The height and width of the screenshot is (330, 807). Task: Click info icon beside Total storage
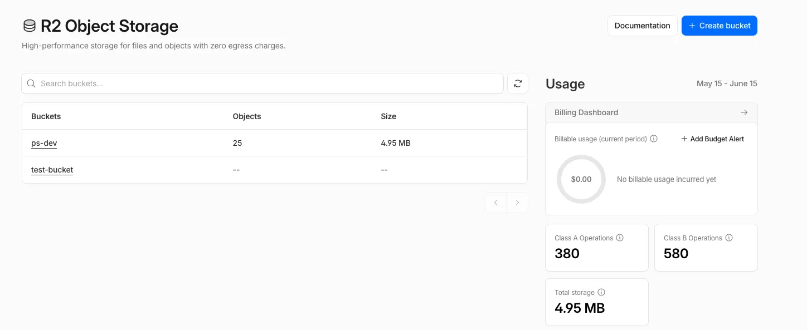coord(601,292)
